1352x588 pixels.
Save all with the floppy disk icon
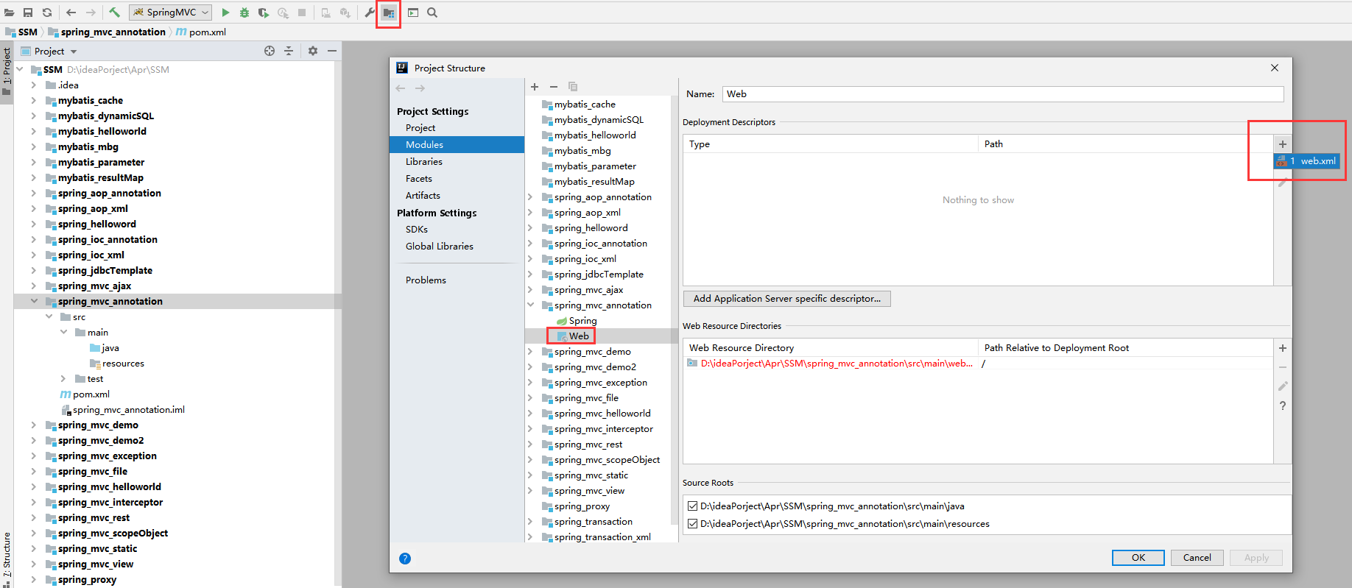28,13
